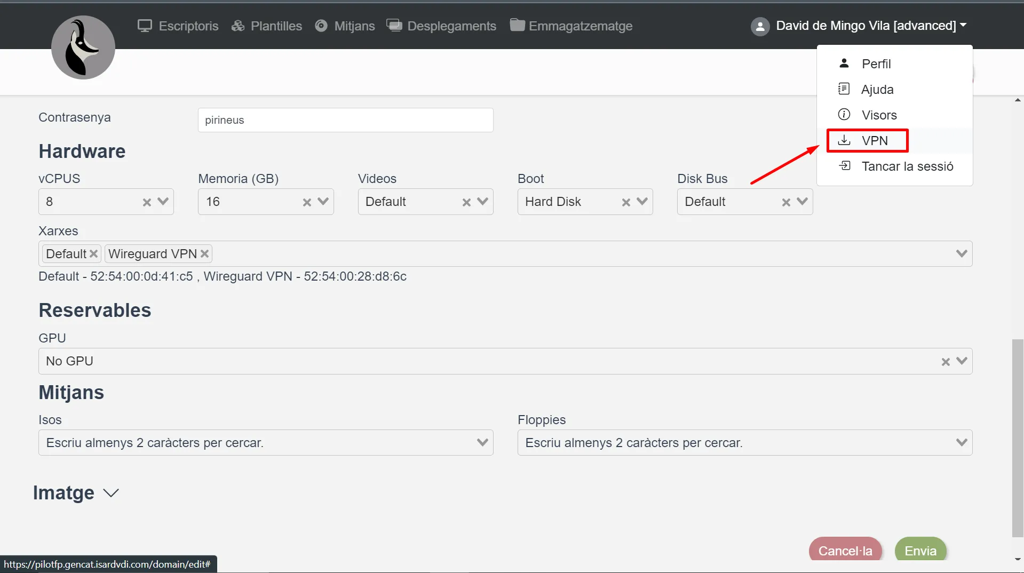This screenshot has height=573, width=1024.
Task: Click the VPN download icon
Action: coord(844,140)
